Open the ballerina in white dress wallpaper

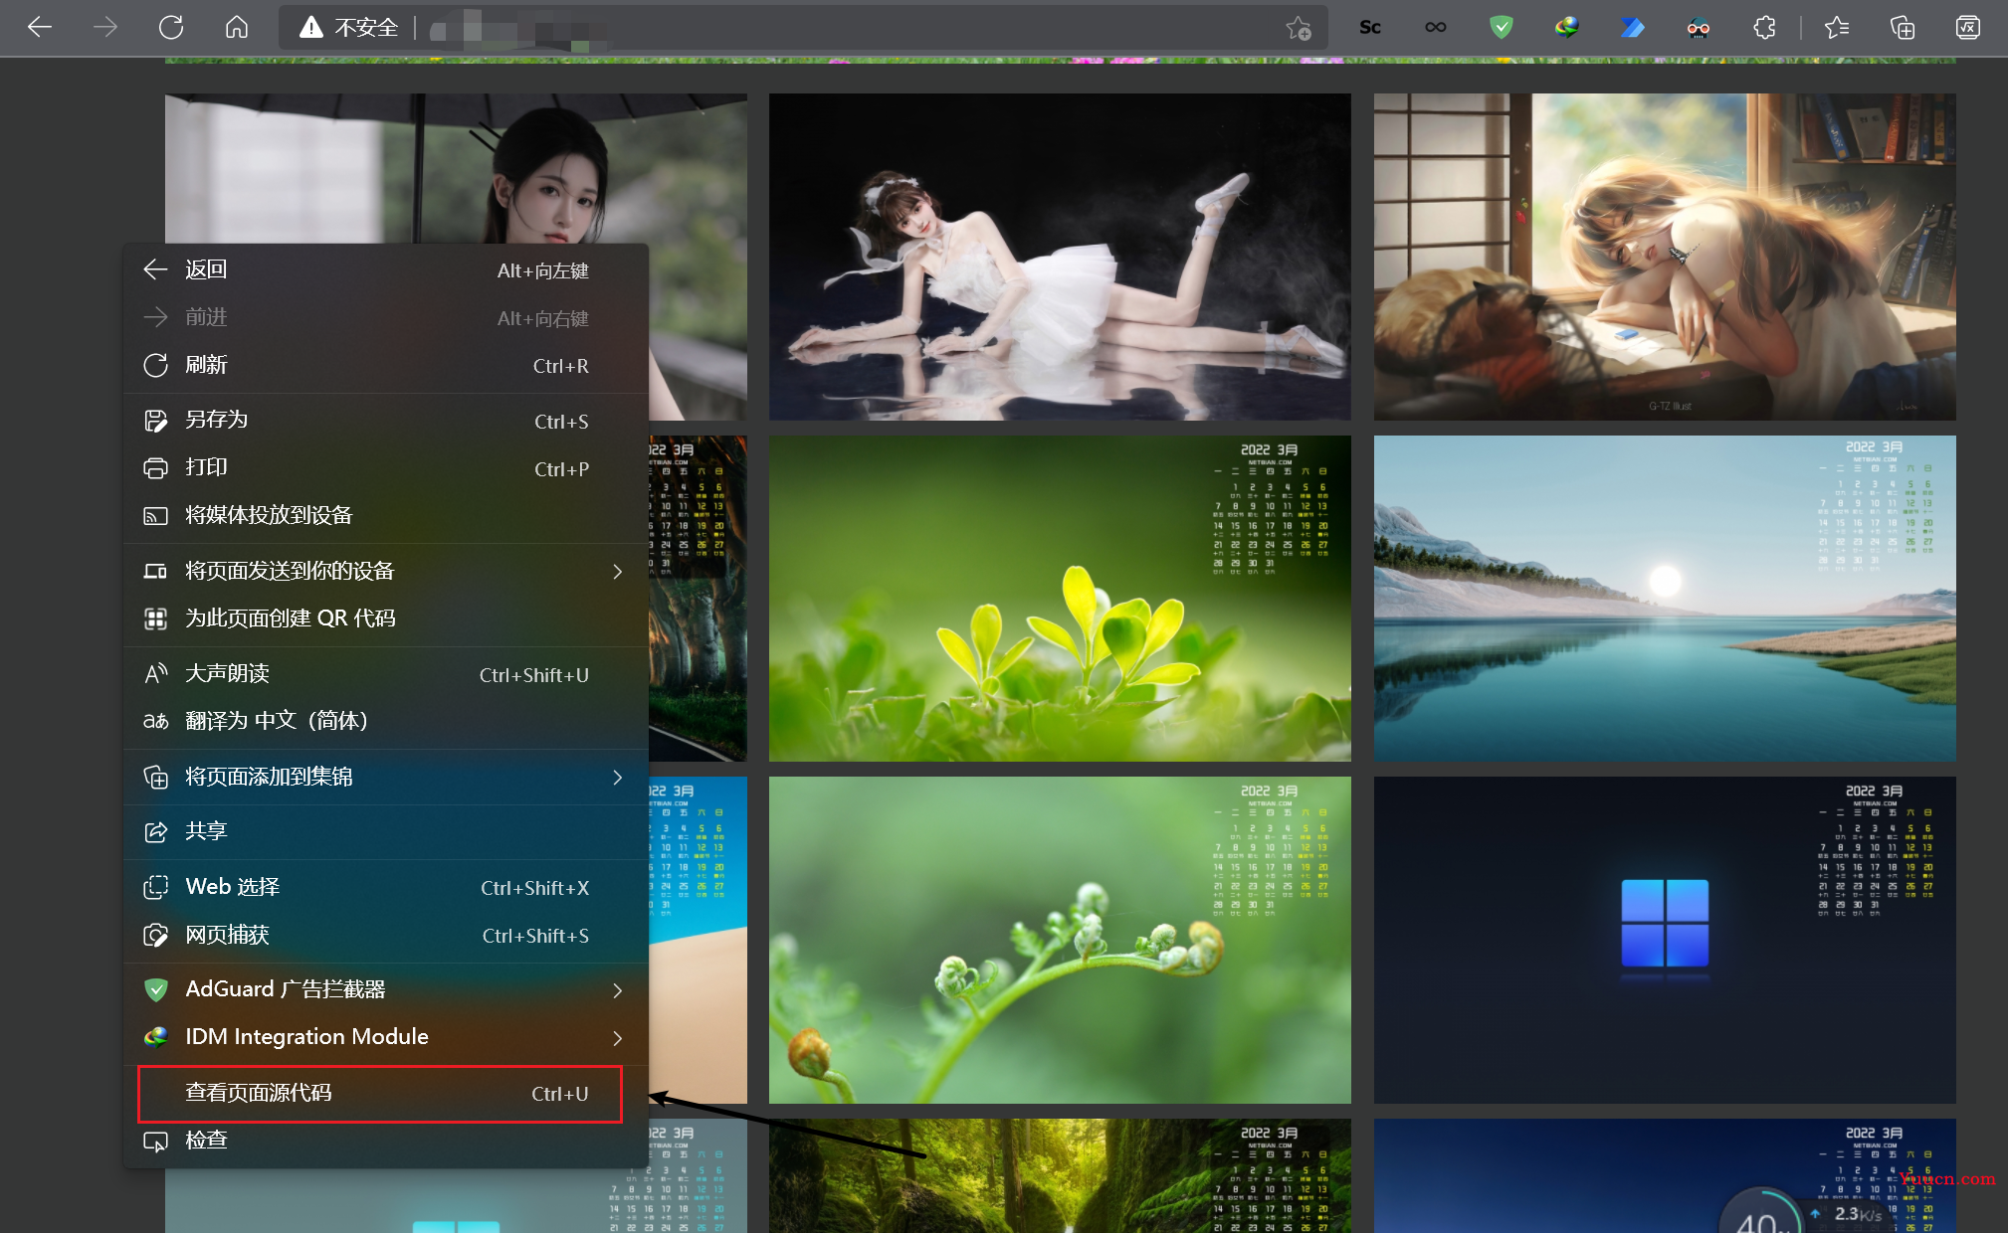coord(1060,257)
